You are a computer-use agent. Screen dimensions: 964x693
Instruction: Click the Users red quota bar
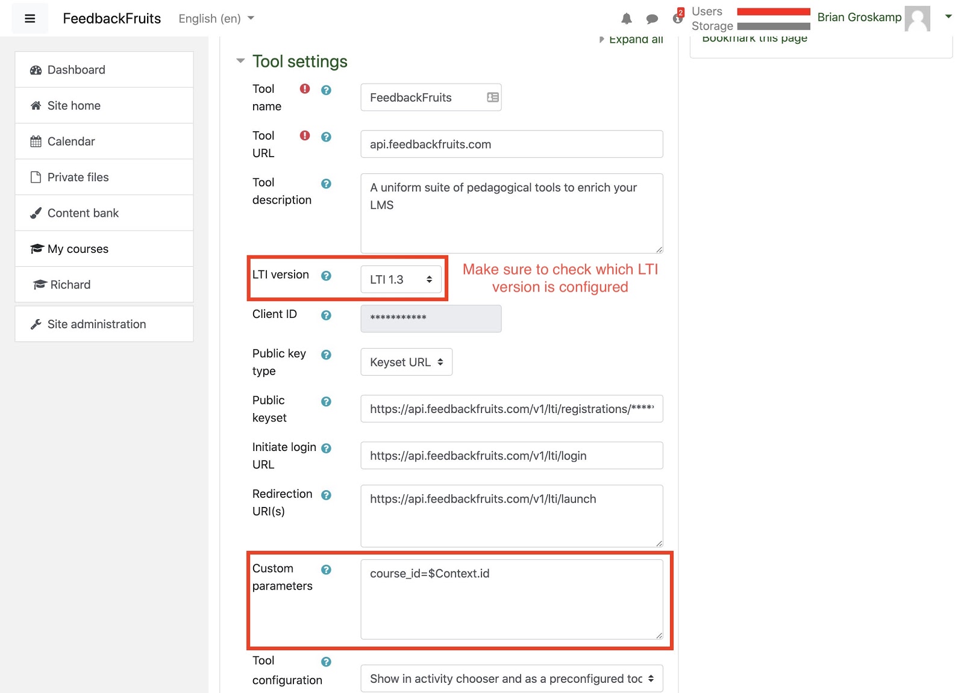point(774,11)
